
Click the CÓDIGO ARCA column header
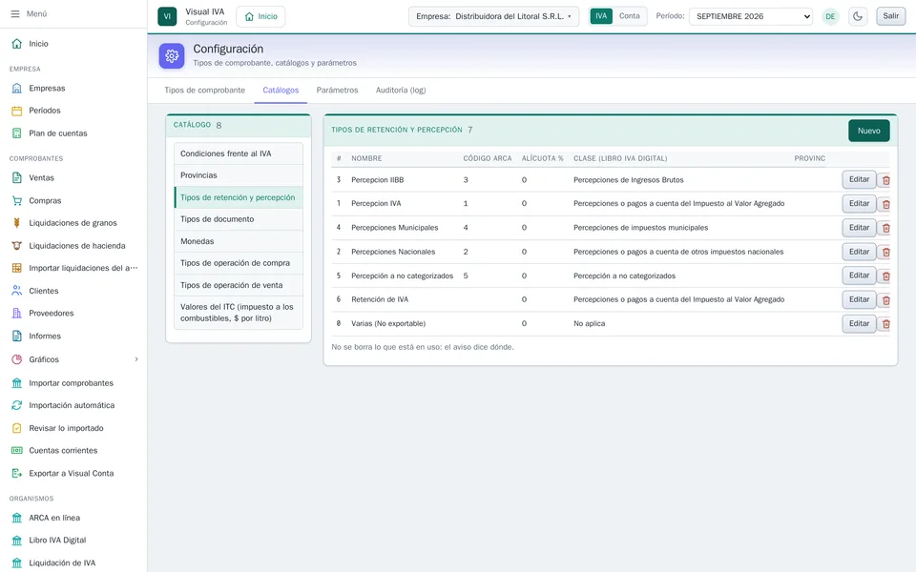488,159
